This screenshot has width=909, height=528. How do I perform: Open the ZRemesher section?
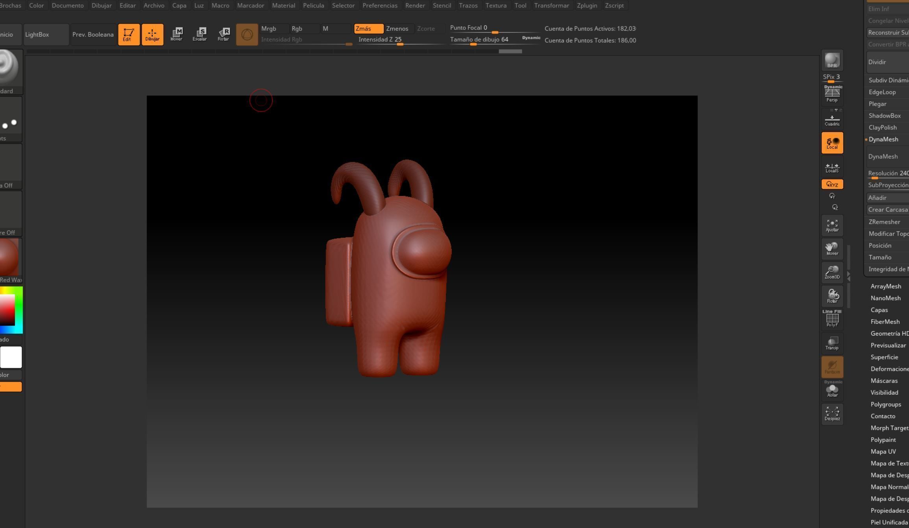coord(884,222)
